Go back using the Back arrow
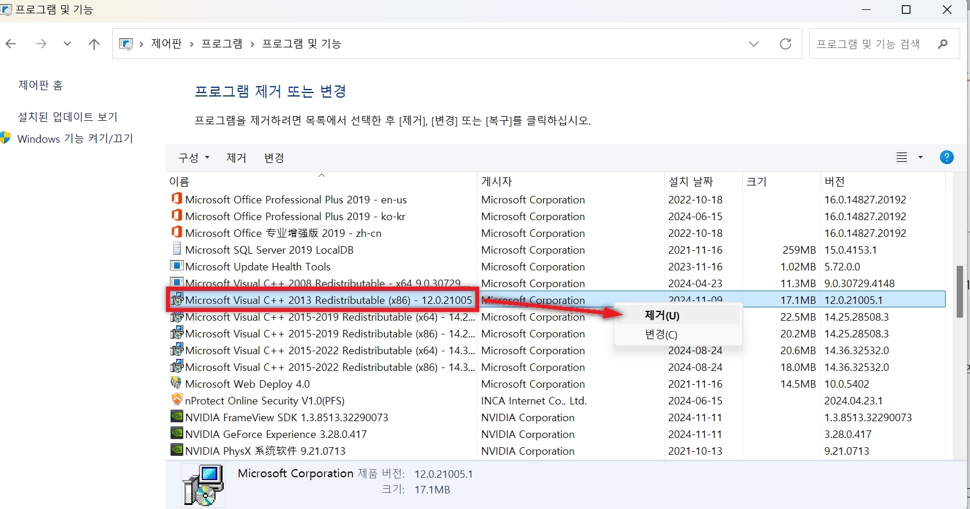 (11, 44)
